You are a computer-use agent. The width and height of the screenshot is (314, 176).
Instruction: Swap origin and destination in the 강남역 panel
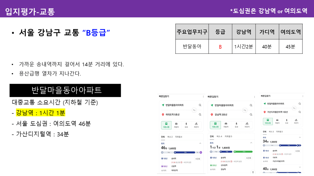(x=245, y=110)
